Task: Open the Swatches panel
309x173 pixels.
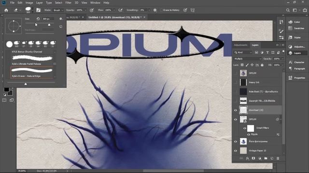Action: click(296, 28)
